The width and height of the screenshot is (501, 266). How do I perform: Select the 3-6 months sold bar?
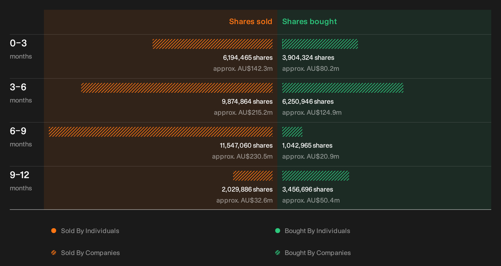(177, 88)
